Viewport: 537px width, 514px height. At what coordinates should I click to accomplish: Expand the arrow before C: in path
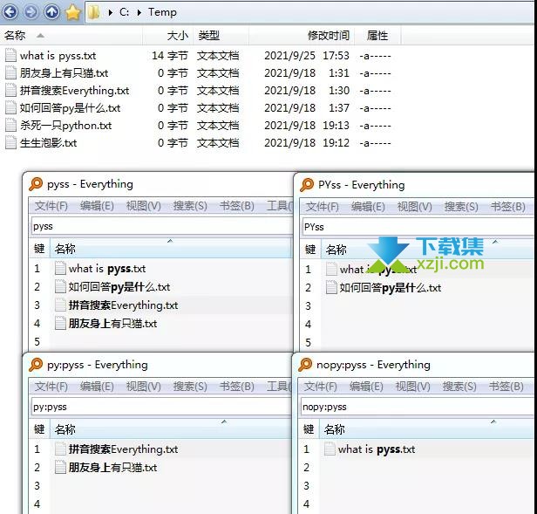click(110, 13)
